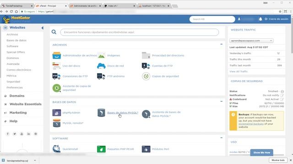
Task: Switch to Administrador de archivos browser tab
Action: (85, 6)
